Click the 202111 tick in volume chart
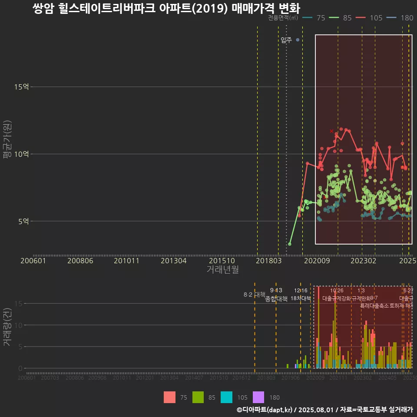The image size is (417, 417). (x=338, y=377)
